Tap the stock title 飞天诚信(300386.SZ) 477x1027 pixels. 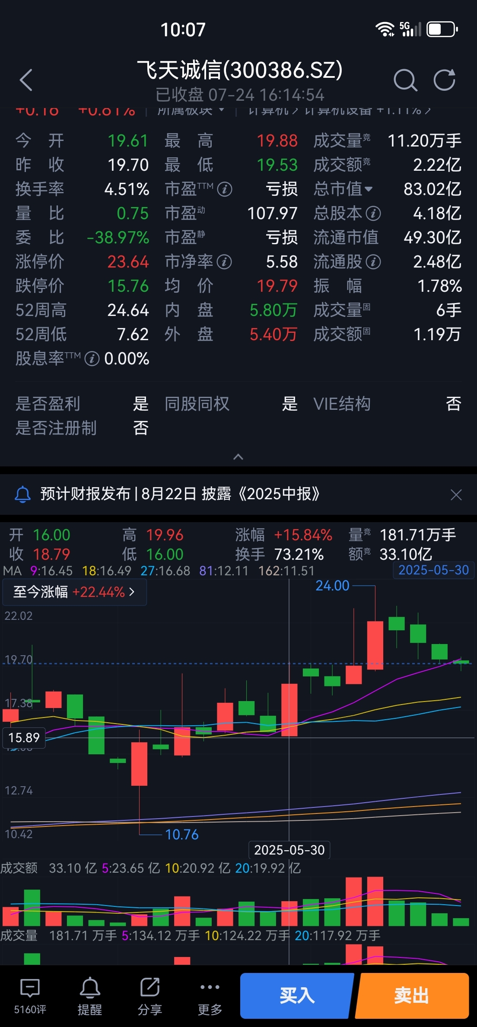click(x=240, y=70)
